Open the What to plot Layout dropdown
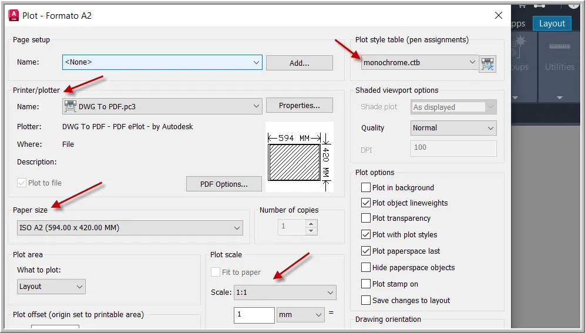Viewport: 585px width, 333px height. pos(51,287)
